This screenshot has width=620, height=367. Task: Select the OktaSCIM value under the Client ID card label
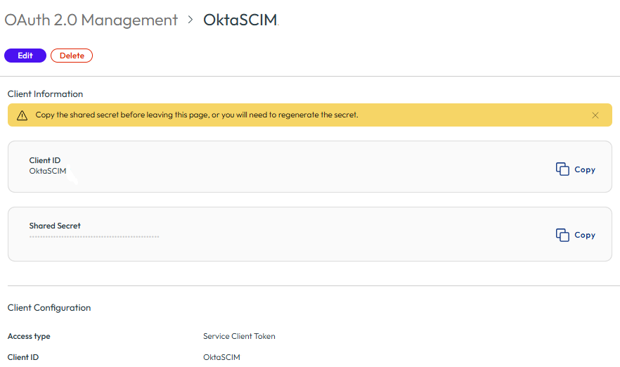pos(48,171)
